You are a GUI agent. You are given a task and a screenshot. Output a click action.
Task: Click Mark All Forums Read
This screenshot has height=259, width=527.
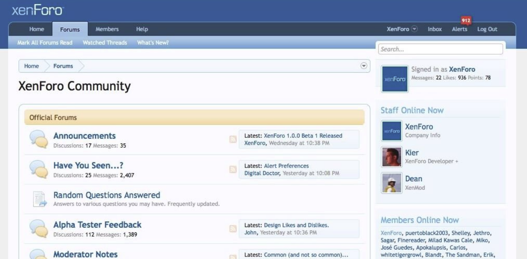[45, 43]
